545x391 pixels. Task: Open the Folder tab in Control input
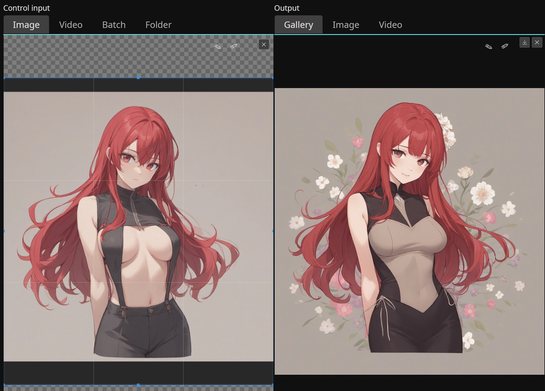pyautogui.click(x=158, y=25)
